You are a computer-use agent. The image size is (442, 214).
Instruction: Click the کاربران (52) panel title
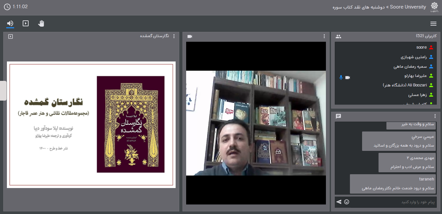point(426,36)
